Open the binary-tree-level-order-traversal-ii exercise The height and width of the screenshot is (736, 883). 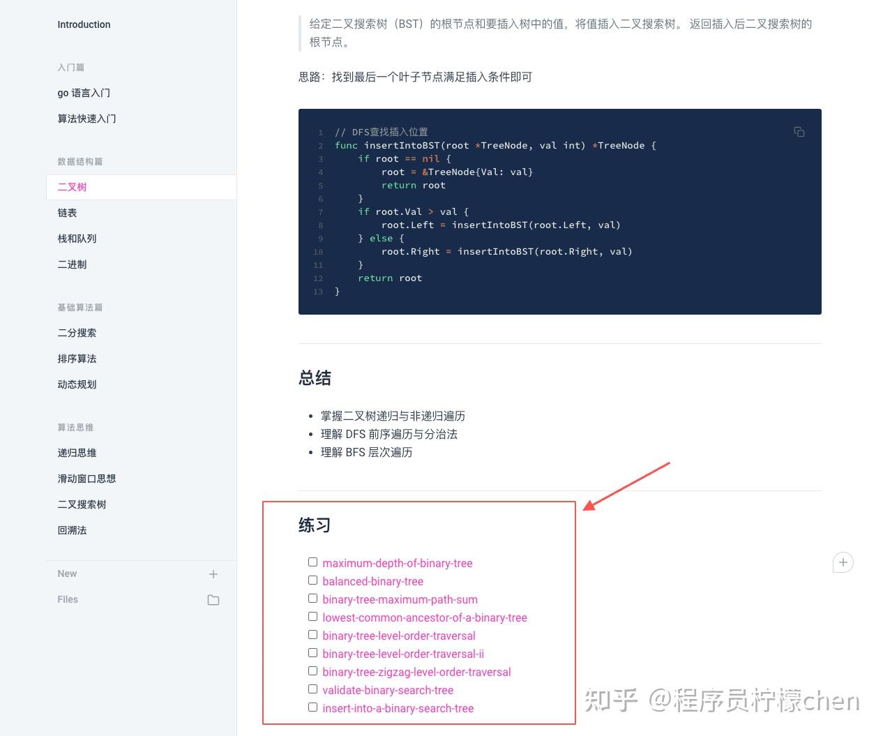(403, 654)
